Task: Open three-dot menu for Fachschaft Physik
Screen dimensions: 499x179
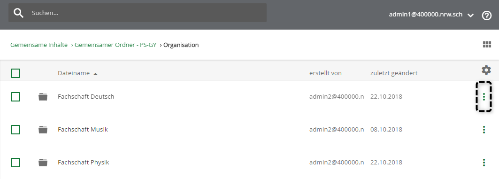Action: coord(484,163)
